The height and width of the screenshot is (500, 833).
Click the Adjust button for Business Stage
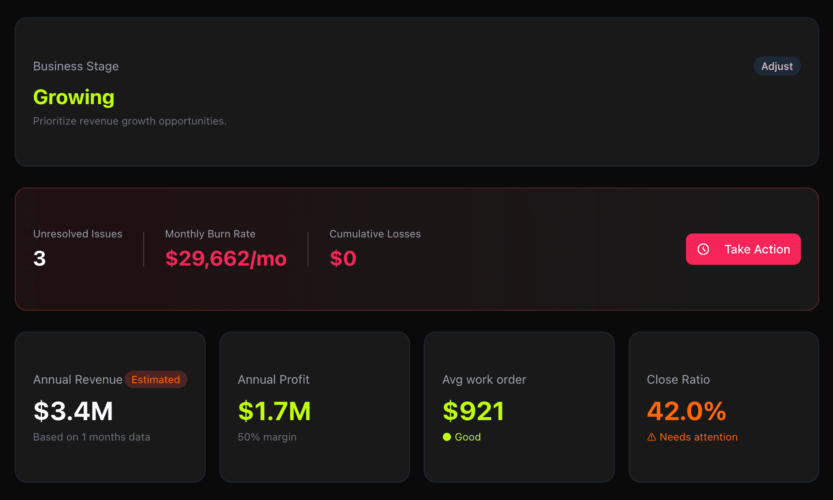[777, 66]
